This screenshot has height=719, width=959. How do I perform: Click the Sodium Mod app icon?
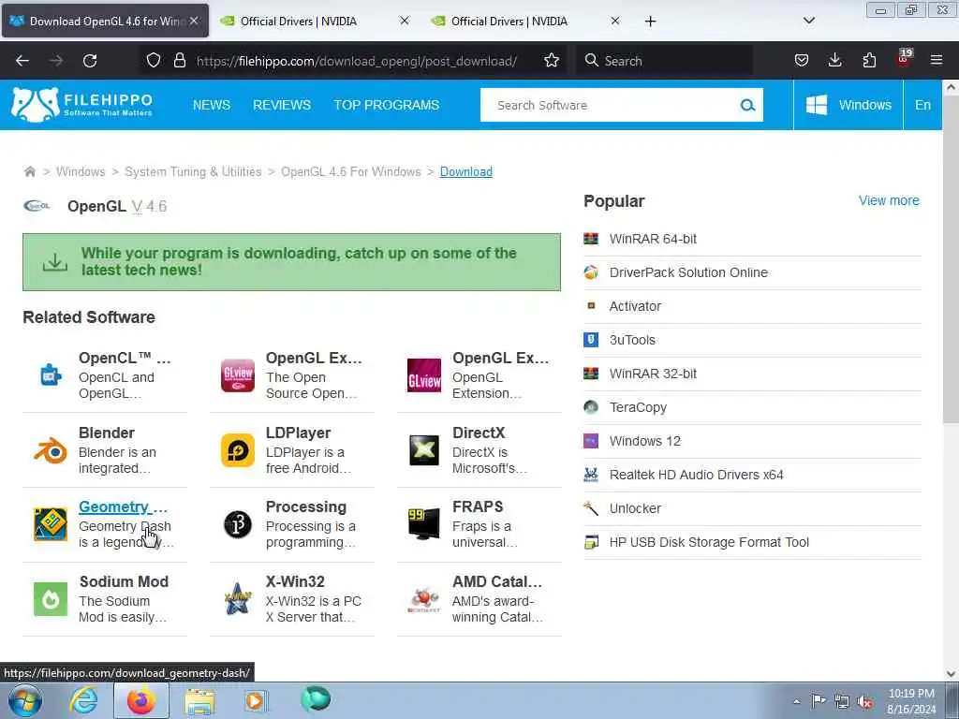coord(51,599)
